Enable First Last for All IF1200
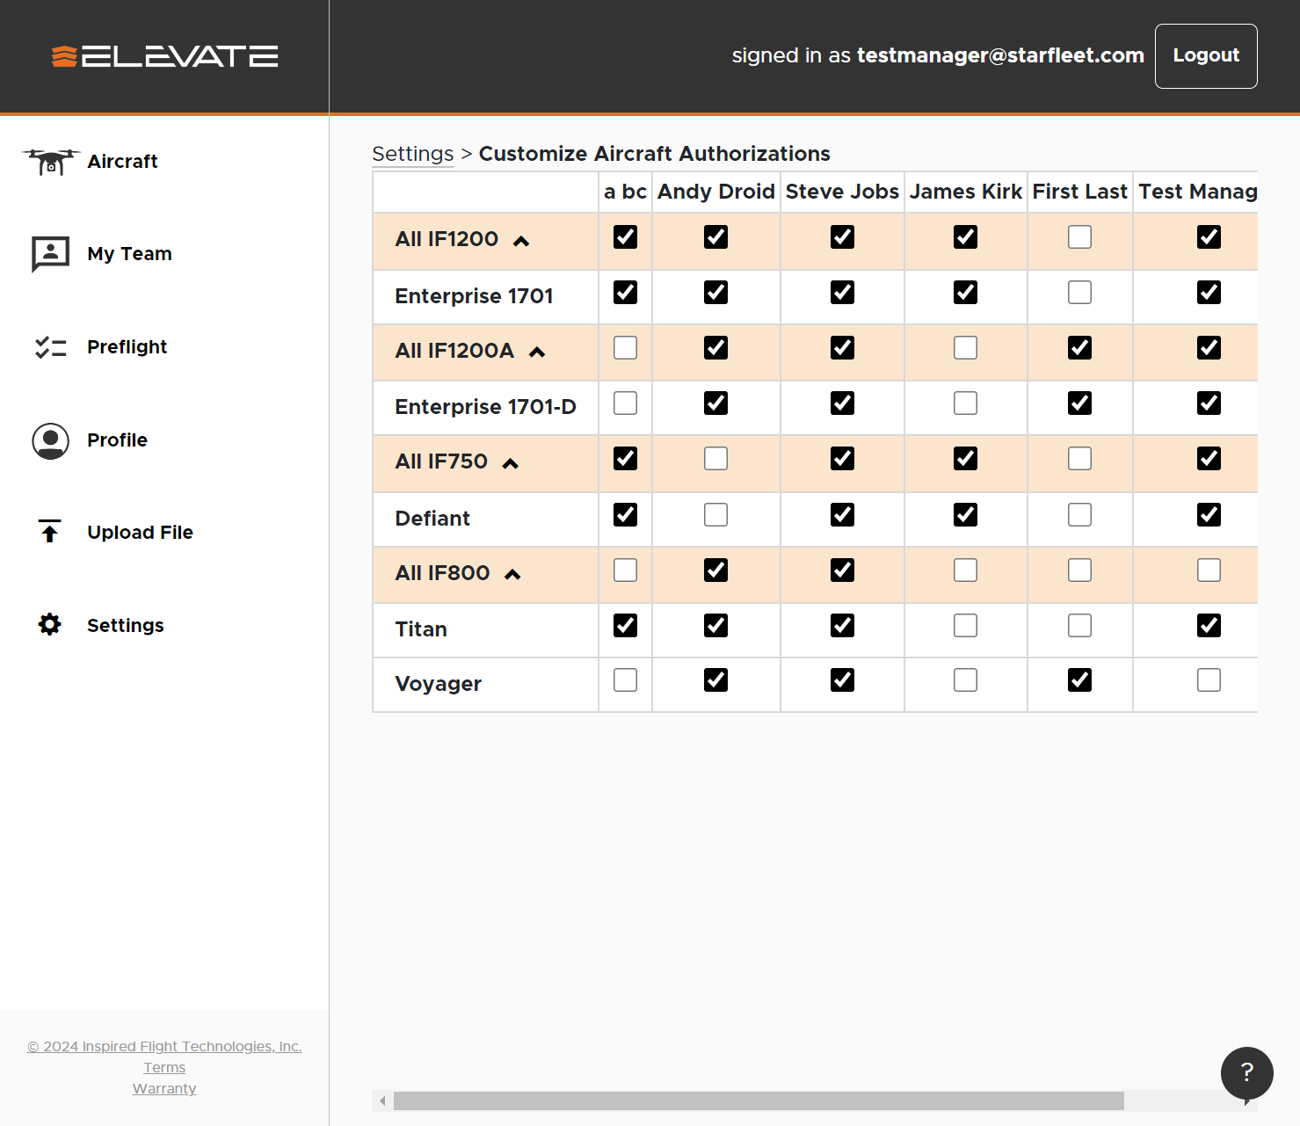This screenshot has width=1300, height=1126. 1079,237
